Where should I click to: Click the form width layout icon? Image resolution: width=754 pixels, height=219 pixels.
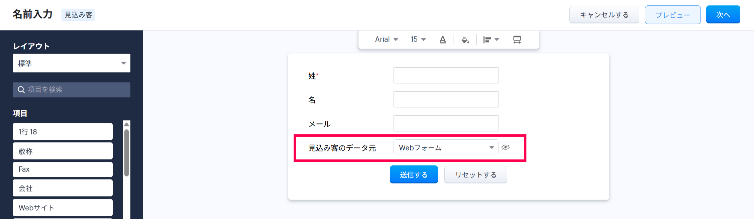tap(517, 40)
